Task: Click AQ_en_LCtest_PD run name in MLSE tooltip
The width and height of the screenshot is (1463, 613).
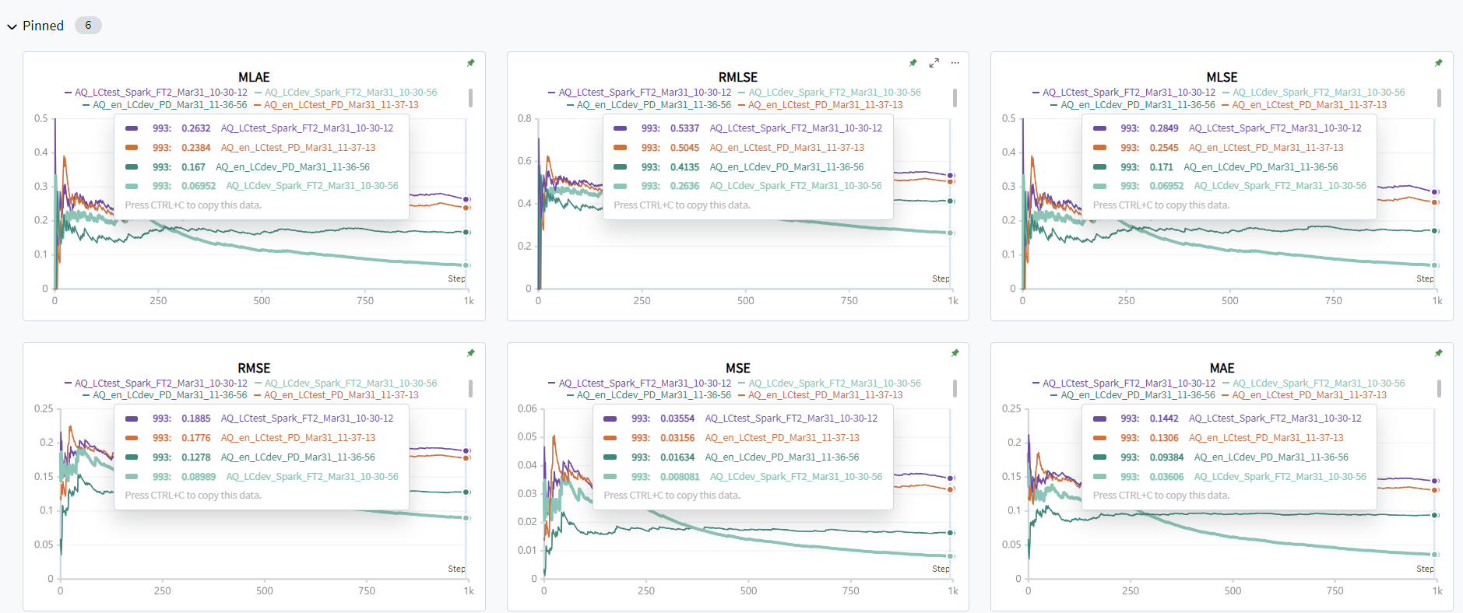Action: [1266, 148]
